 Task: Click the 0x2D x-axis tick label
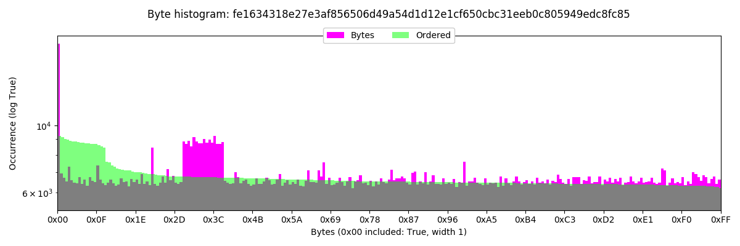[175, 220]
